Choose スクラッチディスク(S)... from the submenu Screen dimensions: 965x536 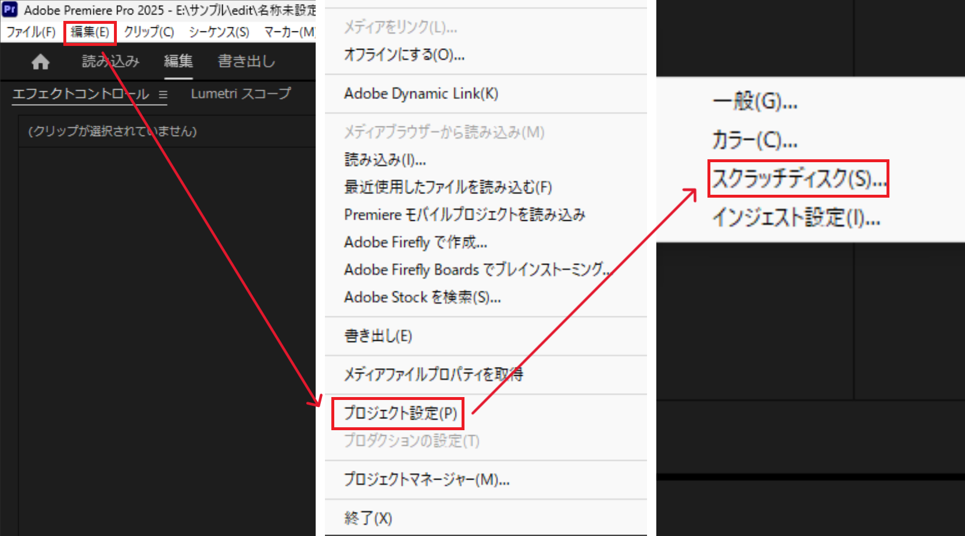click(x=799, y=178)
